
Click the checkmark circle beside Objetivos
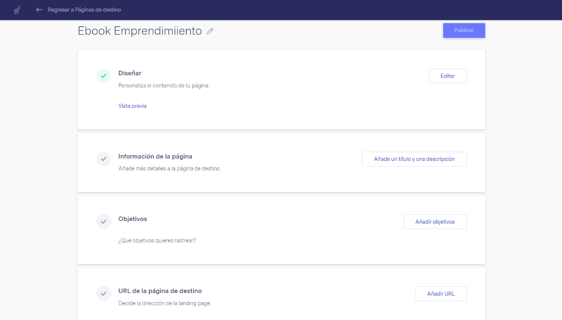coord(104,221)
